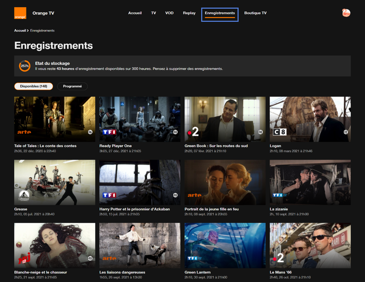Click the 257h storage usage ring
This screenshot has width=365, height=282.
point(25,66)
